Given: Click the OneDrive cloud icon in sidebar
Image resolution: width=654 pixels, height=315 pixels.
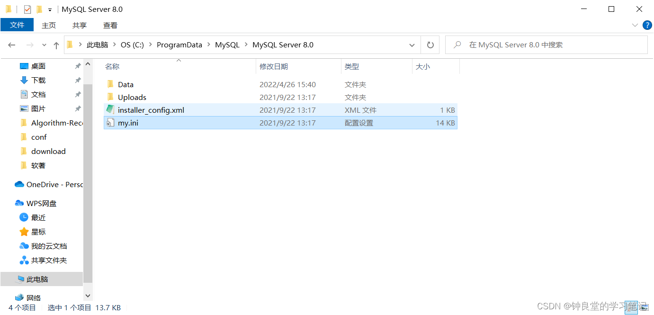Looking at the screenshot, I should (x=19, y=184).
